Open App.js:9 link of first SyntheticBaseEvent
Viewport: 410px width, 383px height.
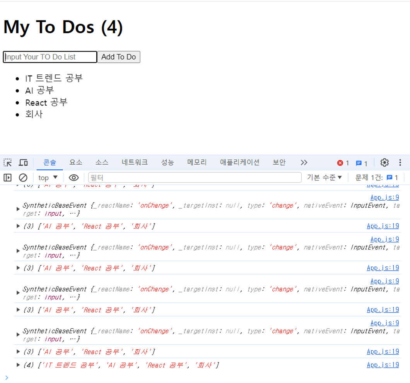click(x=384, y=198)
